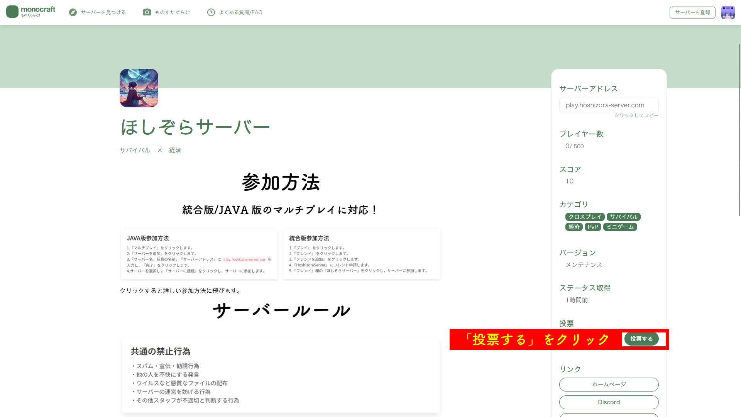Select the サバイバル category tag
Image resolution: width=741 pixels, height=417 pixels.
pos(623,217)
